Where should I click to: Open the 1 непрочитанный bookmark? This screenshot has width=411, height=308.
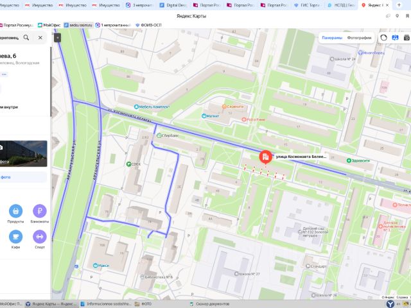pyautogui.click(x=113, y=25)
